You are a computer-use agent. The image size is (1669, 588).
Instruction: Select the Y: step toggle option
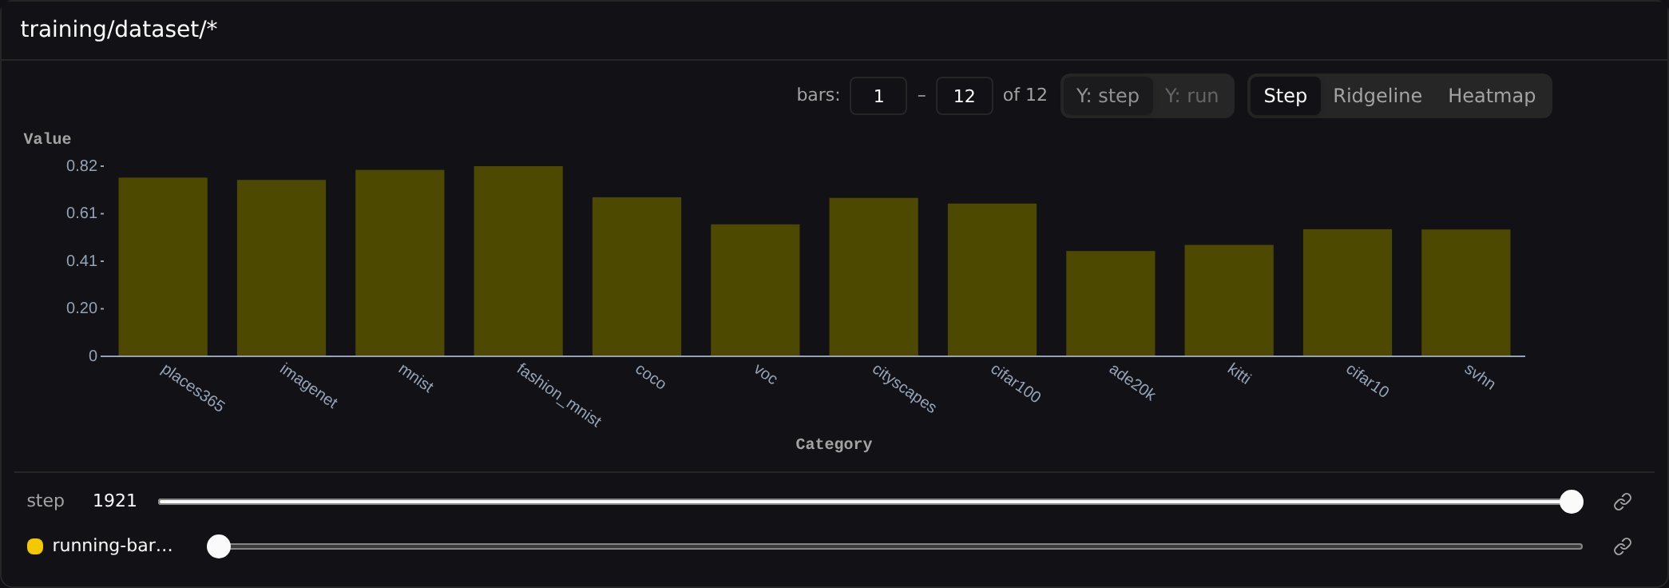pyautogui.click(x=1108, y=96)
